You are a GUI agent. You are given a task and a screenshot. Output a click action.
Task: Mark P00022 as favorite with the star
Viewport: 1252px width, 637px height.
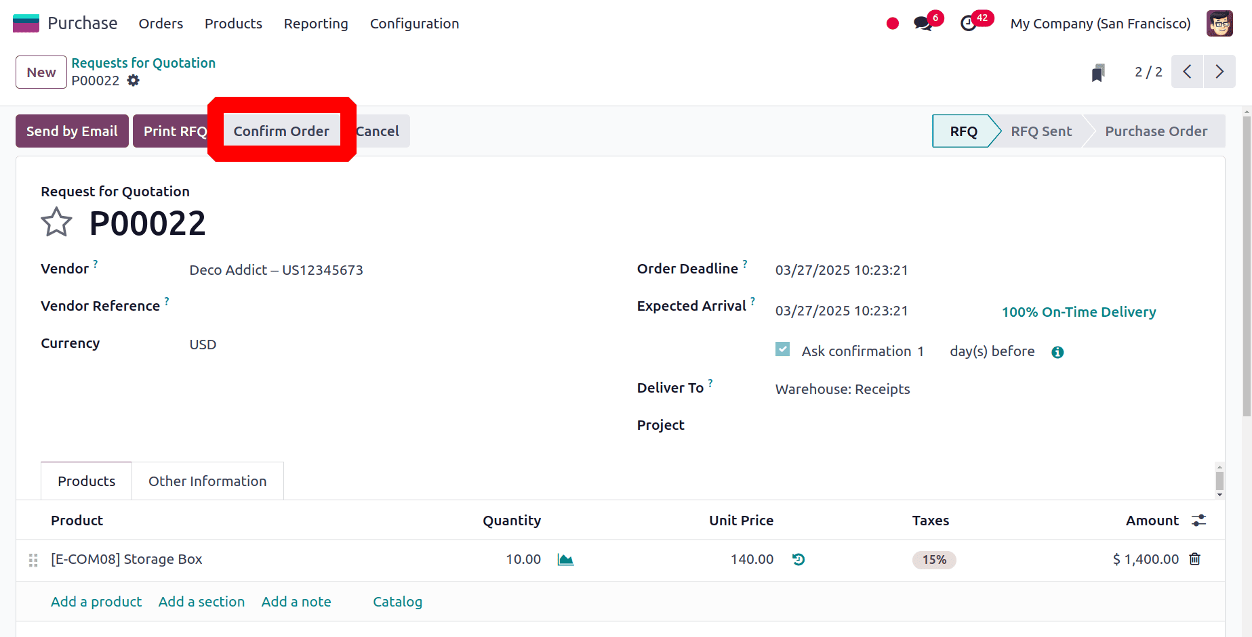pos(56,222)
